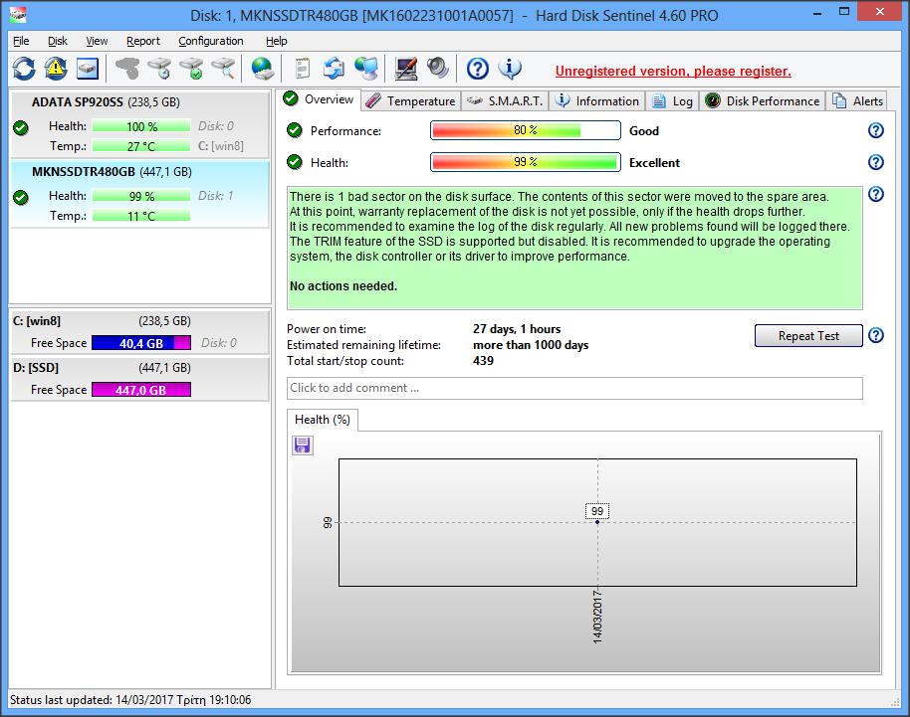Switch to the Information tab

click(597, 101)
